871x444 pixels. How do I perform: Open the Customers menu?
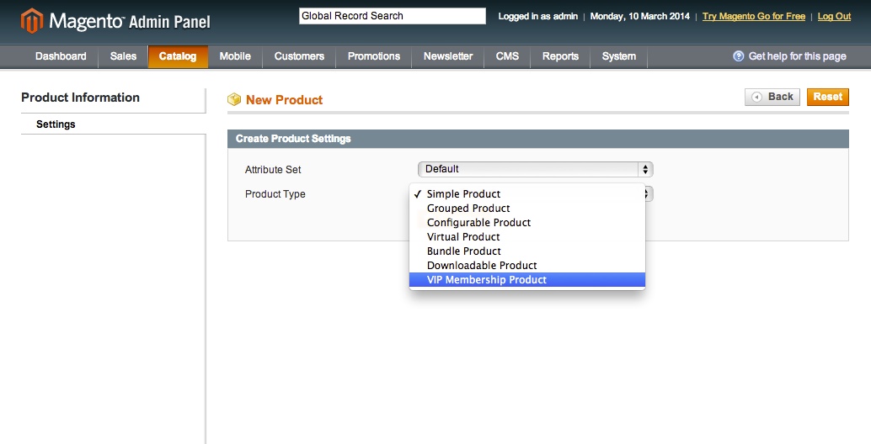coord(299,56)
